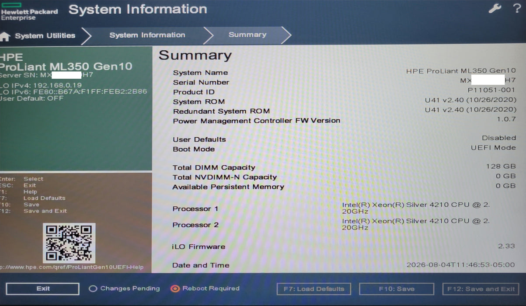Select Product ID value P11051-001

coord(491,90)
